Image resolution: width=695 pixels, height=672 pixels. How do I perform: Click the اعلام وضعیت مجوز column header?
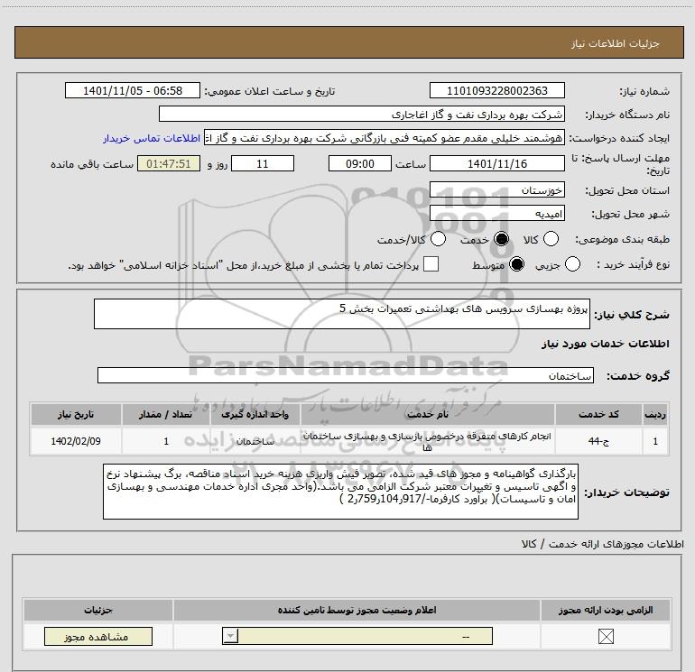[357, 610]
